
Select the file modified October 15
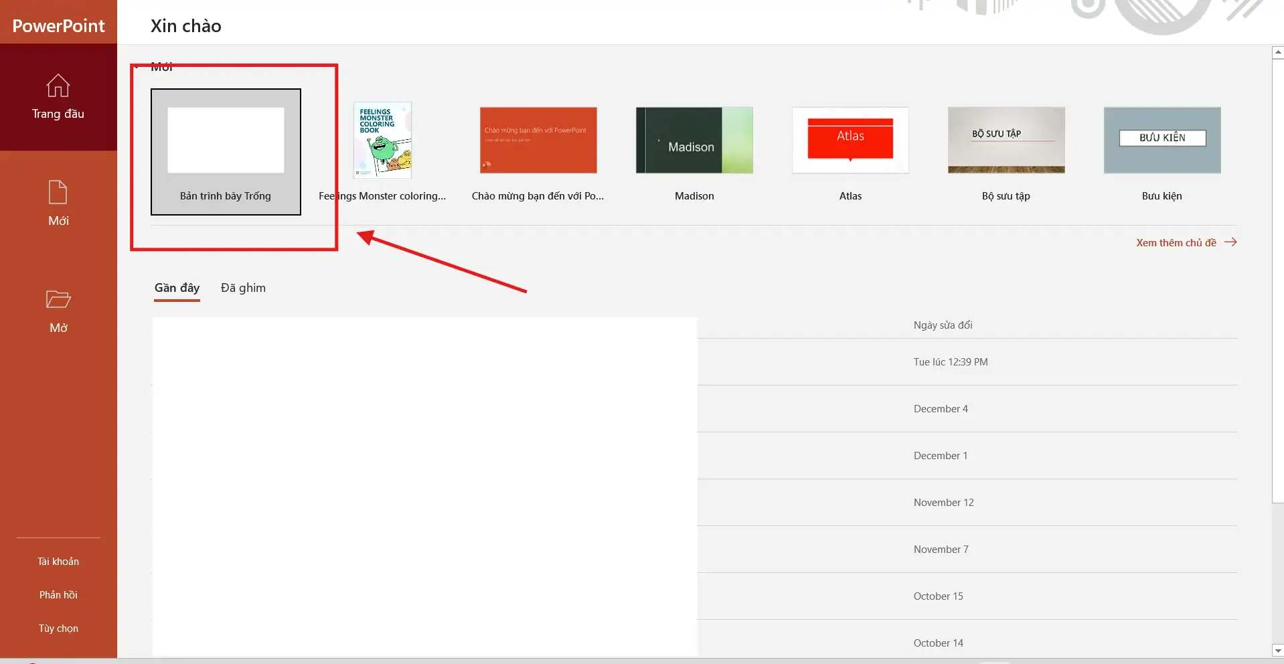pos(695,596)
